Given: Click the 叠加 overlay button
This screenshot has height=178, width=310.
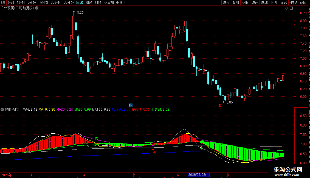Looking at the screenshot, I should [235, 2].
